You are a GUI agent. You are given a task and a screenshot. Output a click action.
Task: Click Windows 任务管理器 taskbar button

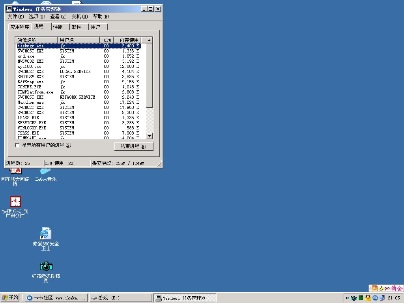click(x=185, y=298)
